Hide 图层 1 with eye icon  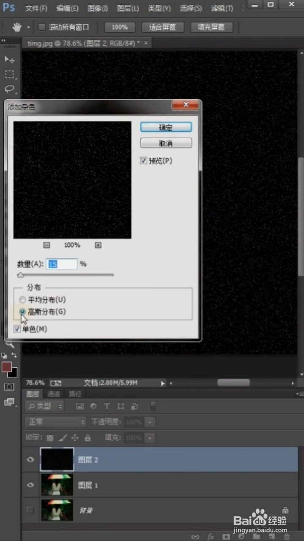tap(30, 485)
